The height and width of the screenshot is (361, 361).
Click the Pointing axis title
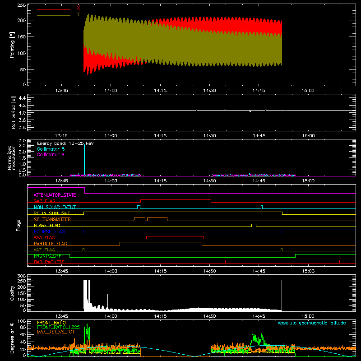12,45
